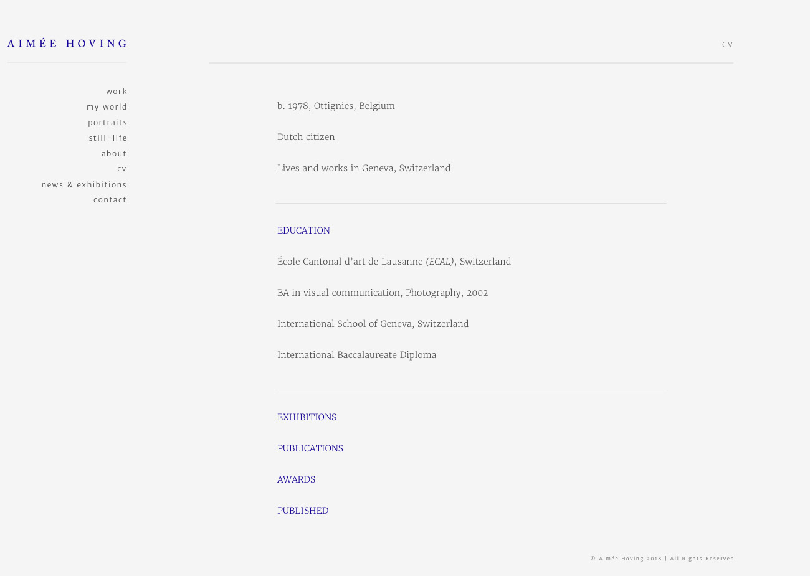Viewport: 810px width, 576px height.
Task: Expand the EXHIBITIONS section
Action: [x=307, y=417]
